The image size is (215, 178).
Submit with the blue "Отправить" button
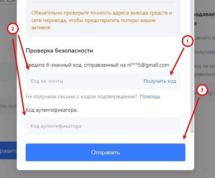[106, 152]
